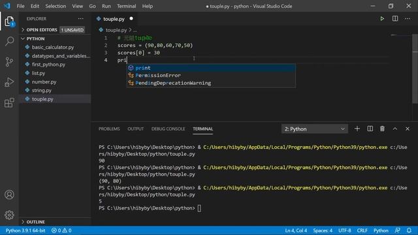The image size is (418, 235).
Task: Expand the Outline section
Action: click(x=55, y=222)
